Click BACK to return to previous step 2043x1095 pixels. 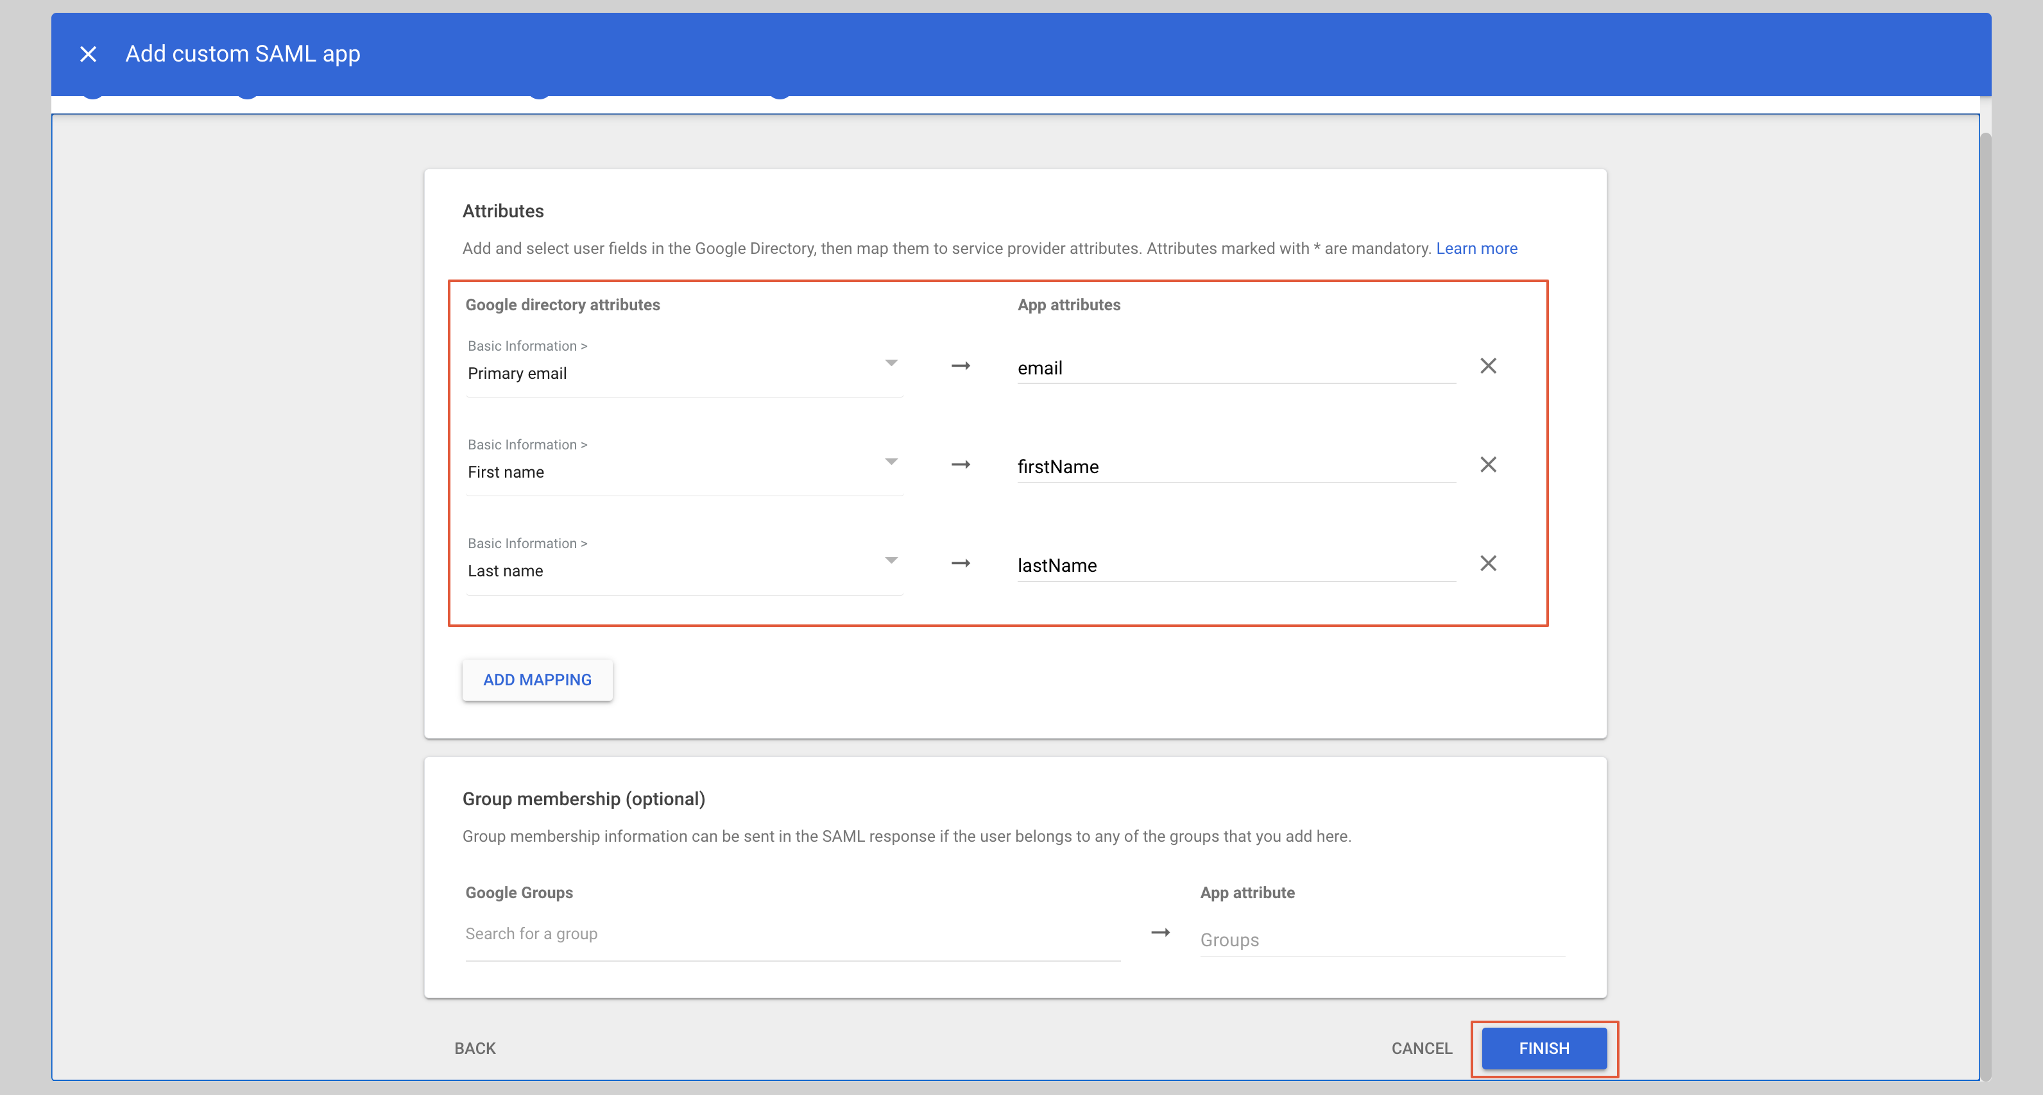tap(474, 1048)
